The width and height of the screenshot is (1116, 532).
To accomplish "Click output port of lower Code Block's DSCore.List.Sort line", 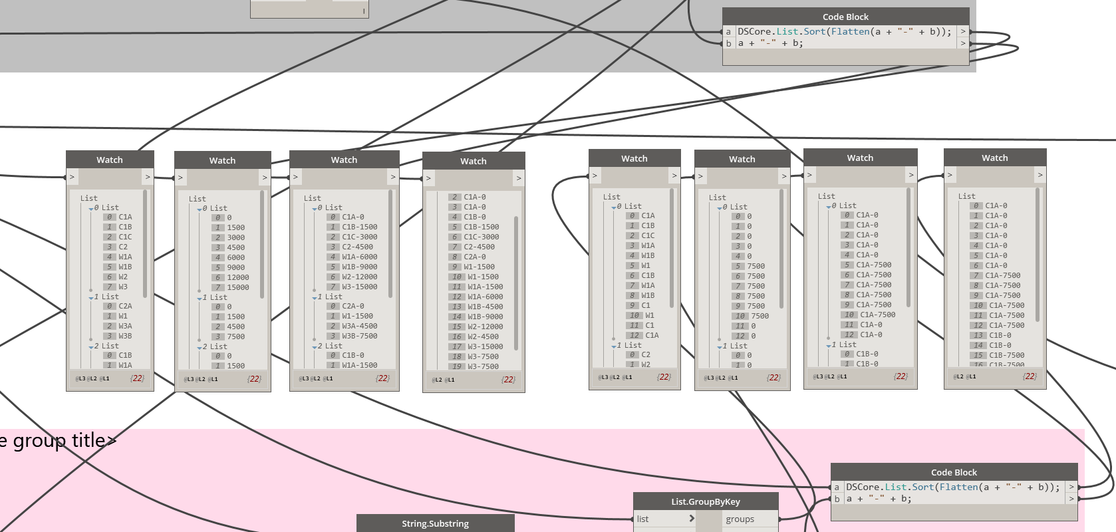I will (x=1071, y=487).
